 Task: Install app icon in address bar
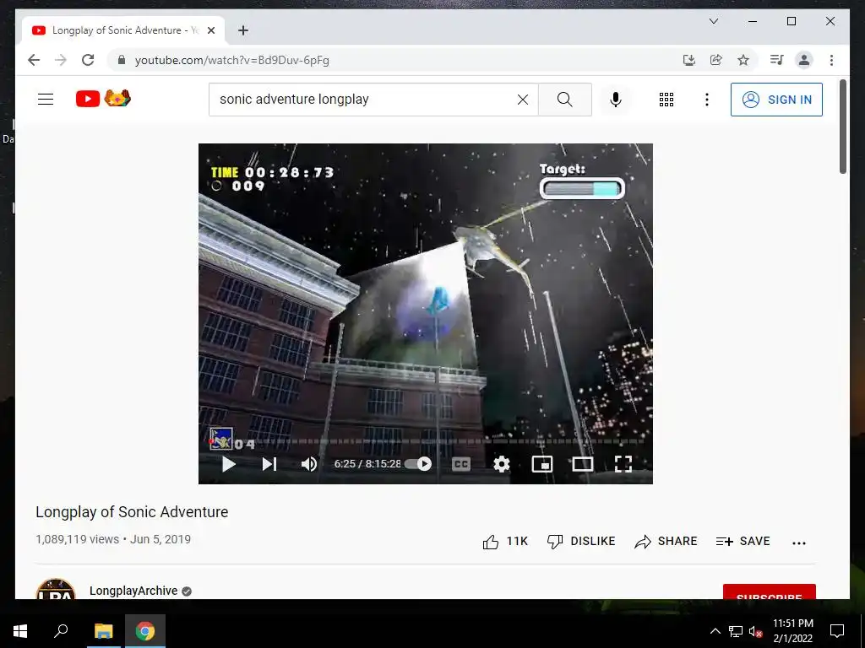click(x=689, y=60)
